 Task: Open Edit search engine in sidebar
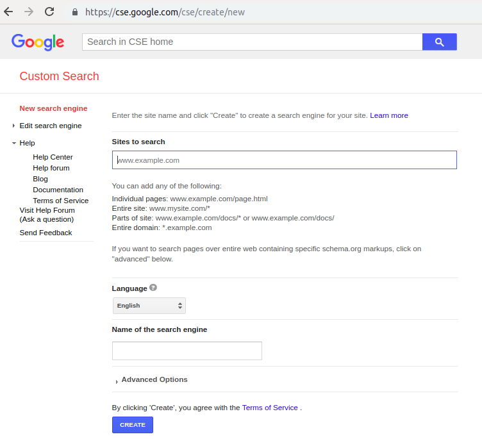(51, 126)
